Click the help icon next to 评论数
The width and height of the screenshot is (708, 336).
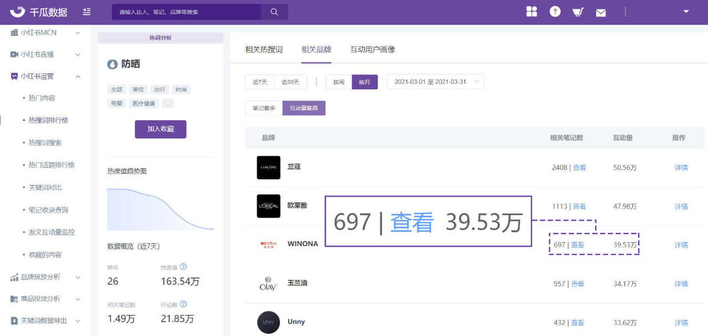point(183,305)
